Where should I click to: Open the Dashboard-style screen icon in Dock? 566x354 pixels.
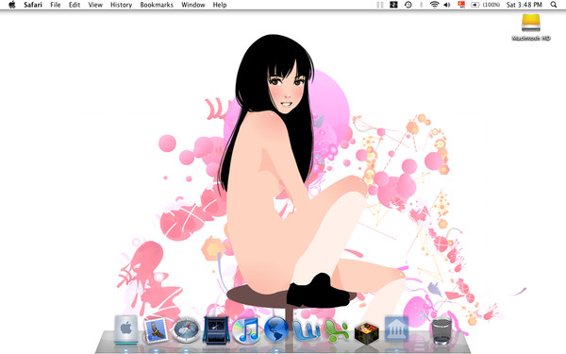tap(216, 329)
